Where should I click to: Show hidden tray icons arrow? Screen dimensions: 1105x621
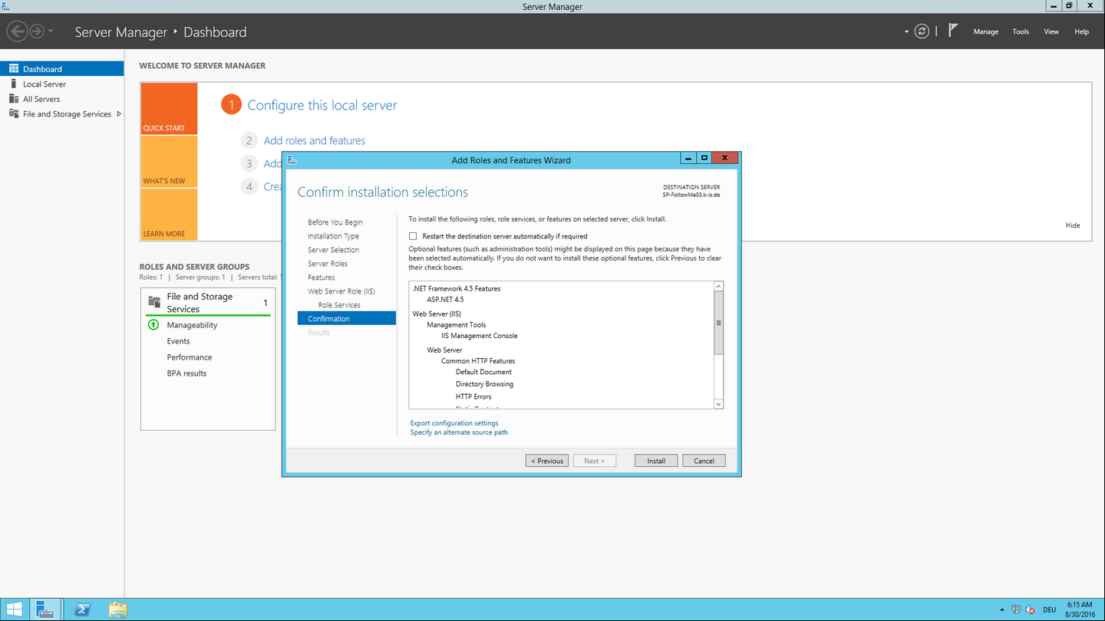pos(1002,610)
